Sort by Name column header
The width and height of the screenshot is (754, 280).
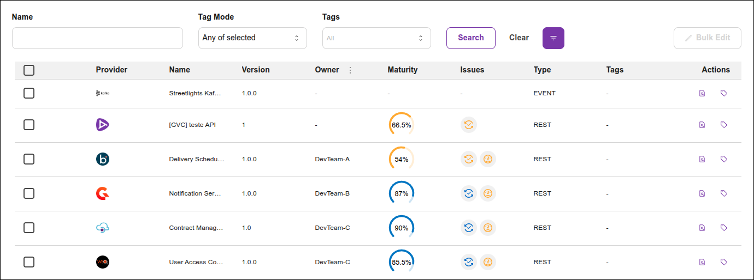(180, 70)
